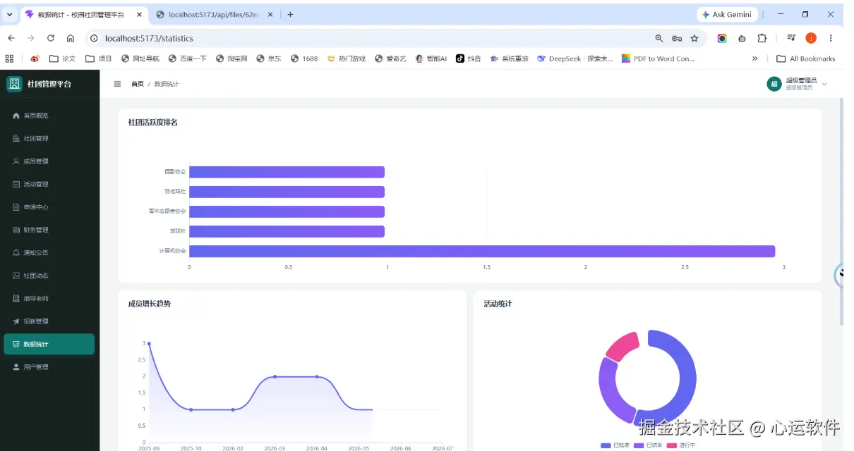This screenshot has height=451, width=854.
Task: Open the apps grid in bookmarks bar
Action: tap(10, 58)
